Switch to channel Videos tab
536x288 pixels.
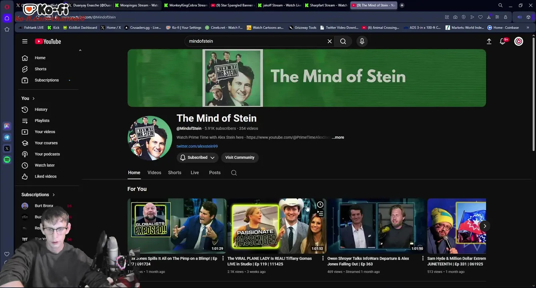(154, 173)
